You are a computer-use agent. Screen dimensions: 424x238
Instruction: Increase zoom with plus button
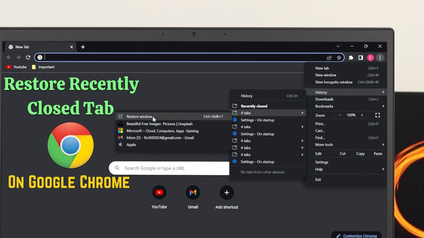362,115
